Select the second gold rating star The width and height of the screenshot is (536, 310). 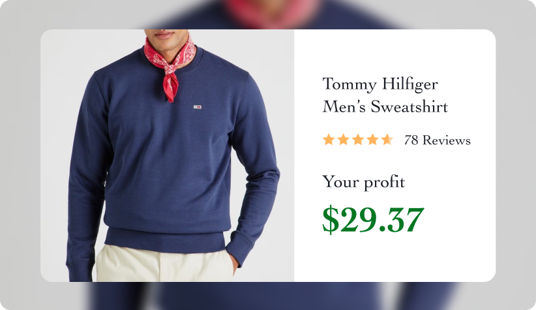tap(343, 140)
